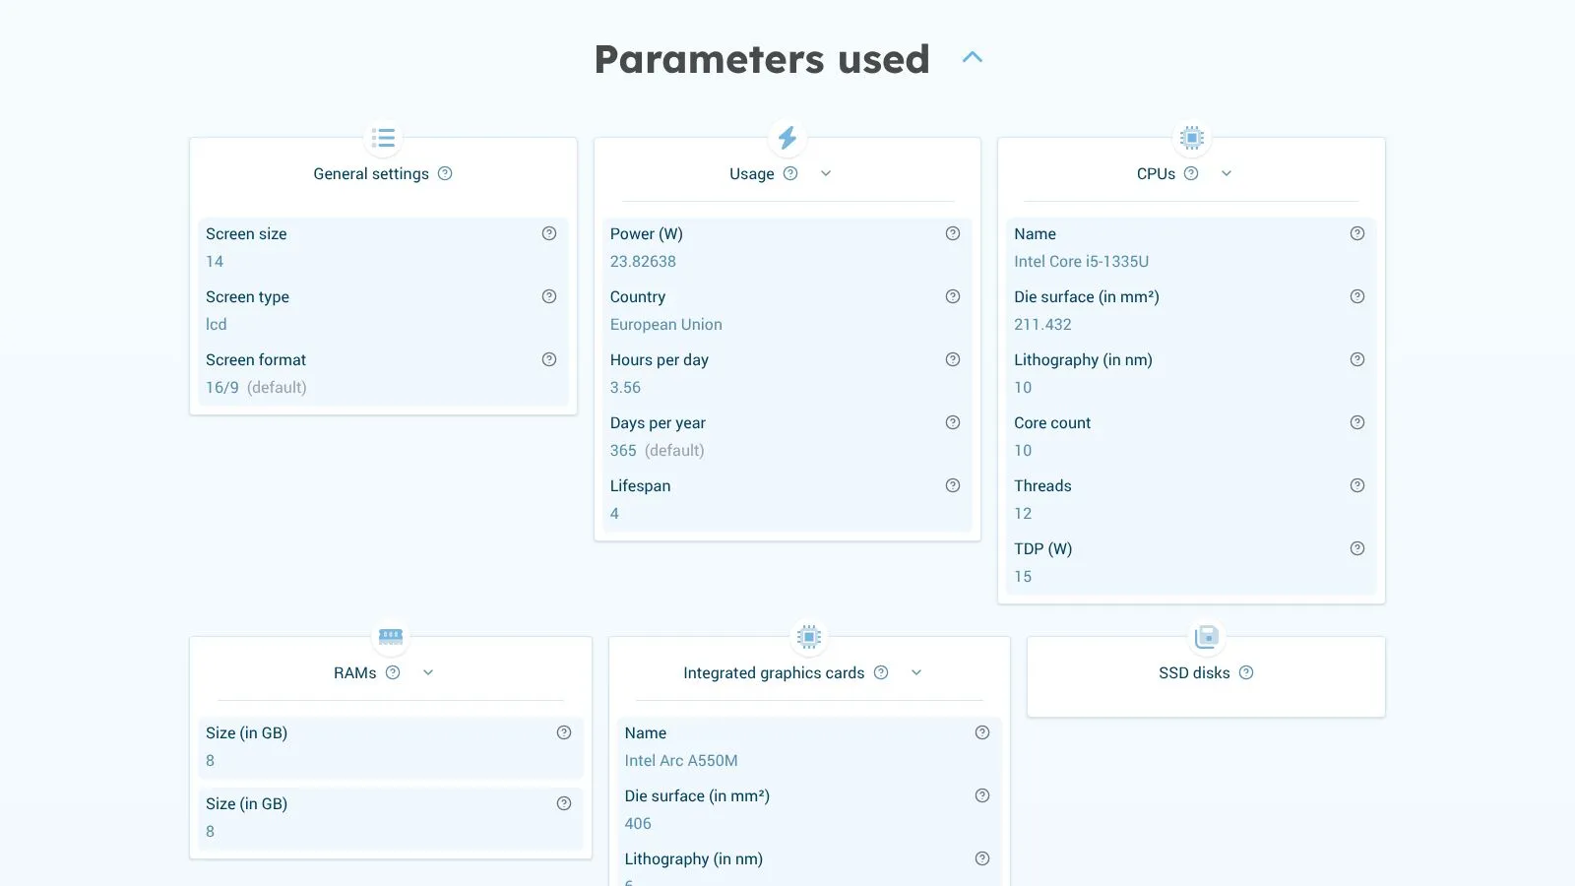Show help for CPU Lithography
The height and width of the screenshot is (886, 1575).
pyautogui.click(x=1357, y=359)
